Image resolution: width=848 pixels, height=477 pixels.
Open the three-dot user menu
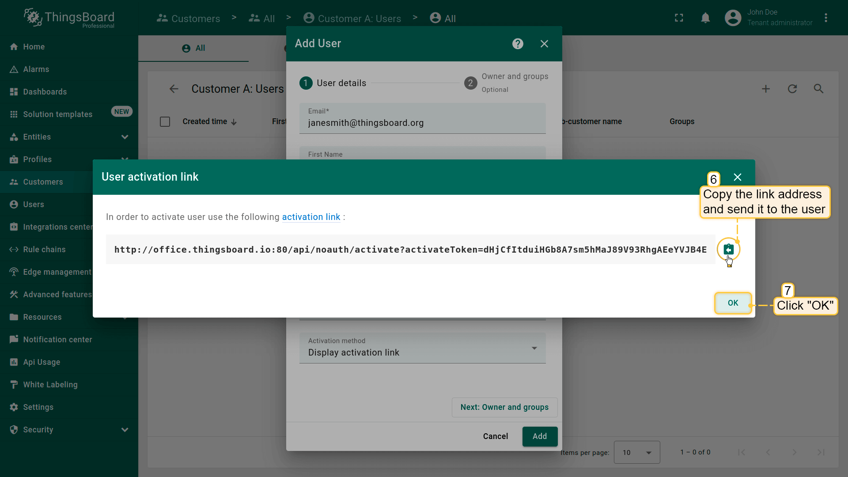click(825, 18)
